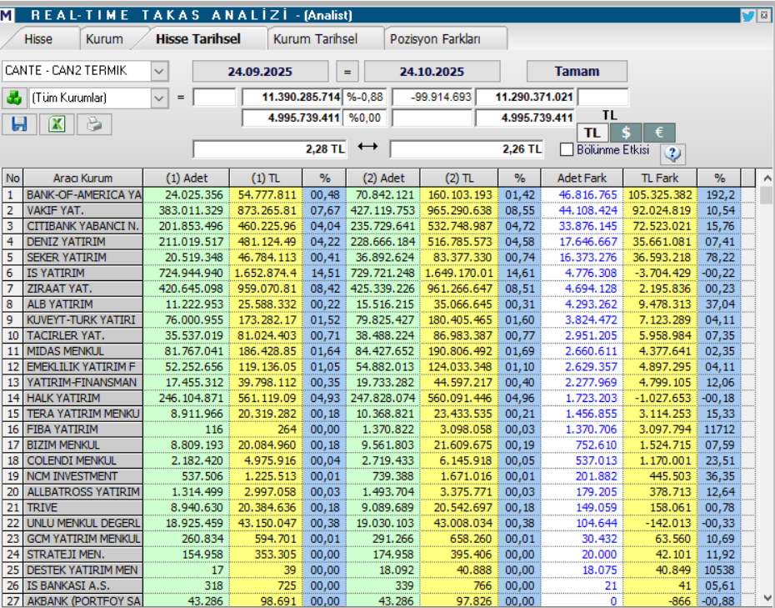The height and width of the screenshot is (608, 775).
Task: Select ALB YATIRIM row
Action: (380, 304)
